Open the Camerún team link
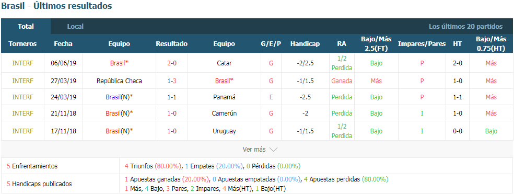 (224, 113)
